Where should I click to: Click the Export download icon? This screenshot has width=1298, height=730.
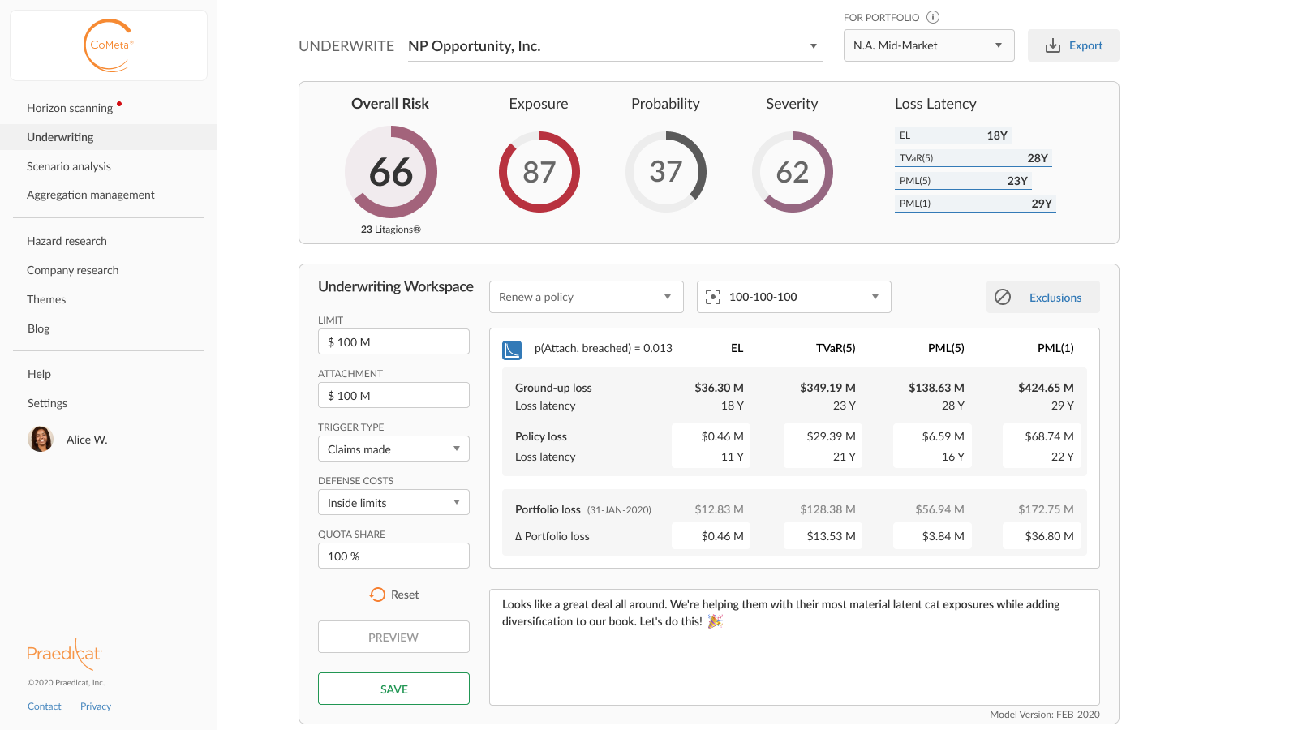(1053, 45)
